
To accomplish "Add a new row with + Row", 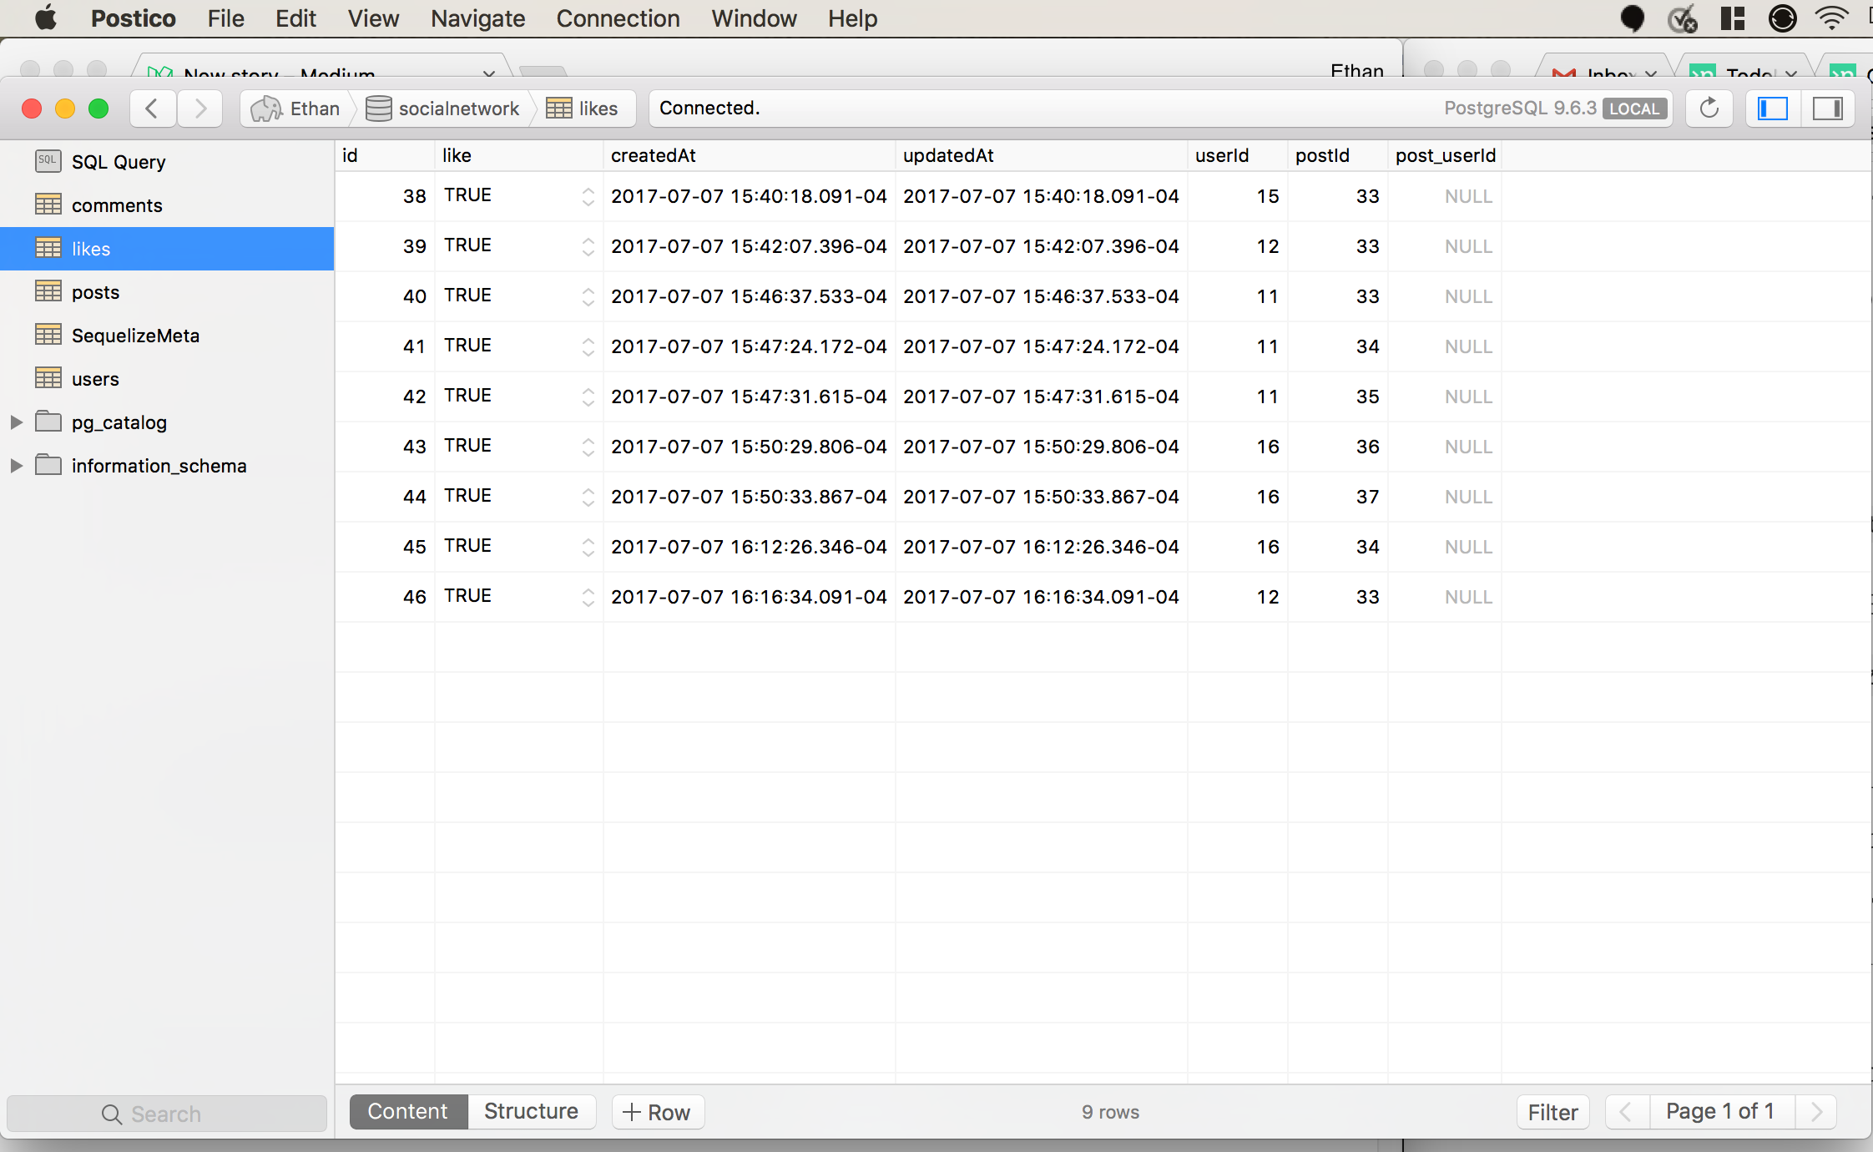I will coord(658,1112).
